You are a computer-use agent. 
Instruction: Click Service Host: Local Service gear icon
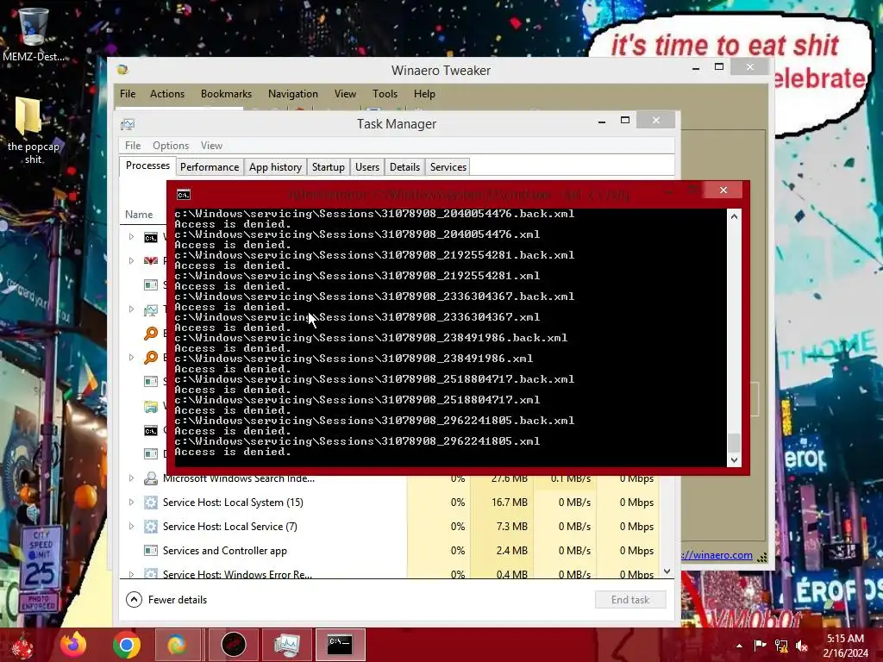[150, 527]
